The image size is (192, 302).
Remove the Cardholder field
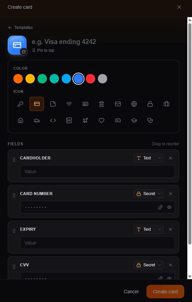(171, 158)
